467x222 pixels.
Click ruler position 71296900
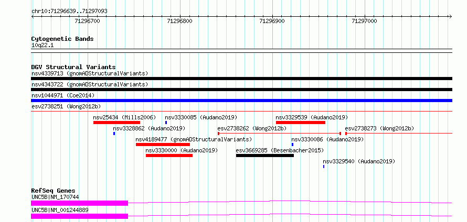[x=272, y=21]
